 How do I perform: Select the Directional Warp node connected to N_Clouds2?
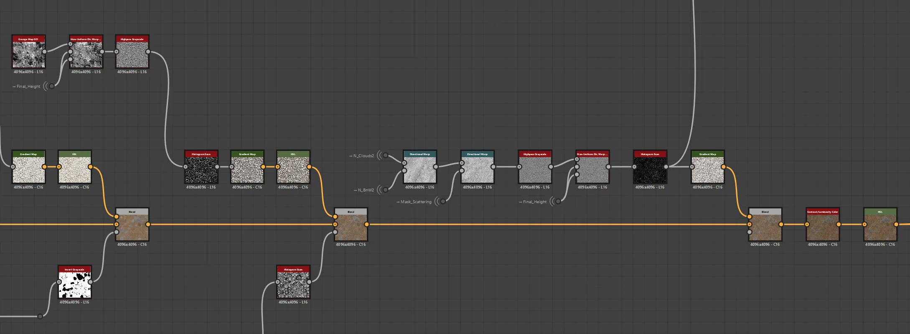point(420,167)
